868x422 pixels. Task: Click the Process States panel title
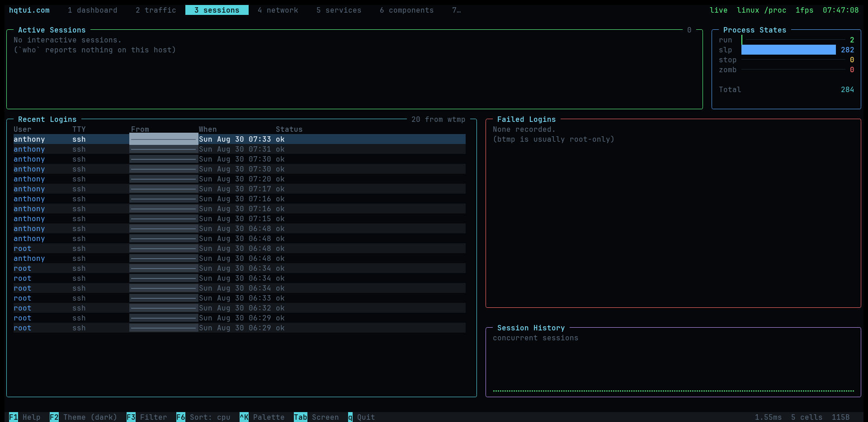pos(755,30)
